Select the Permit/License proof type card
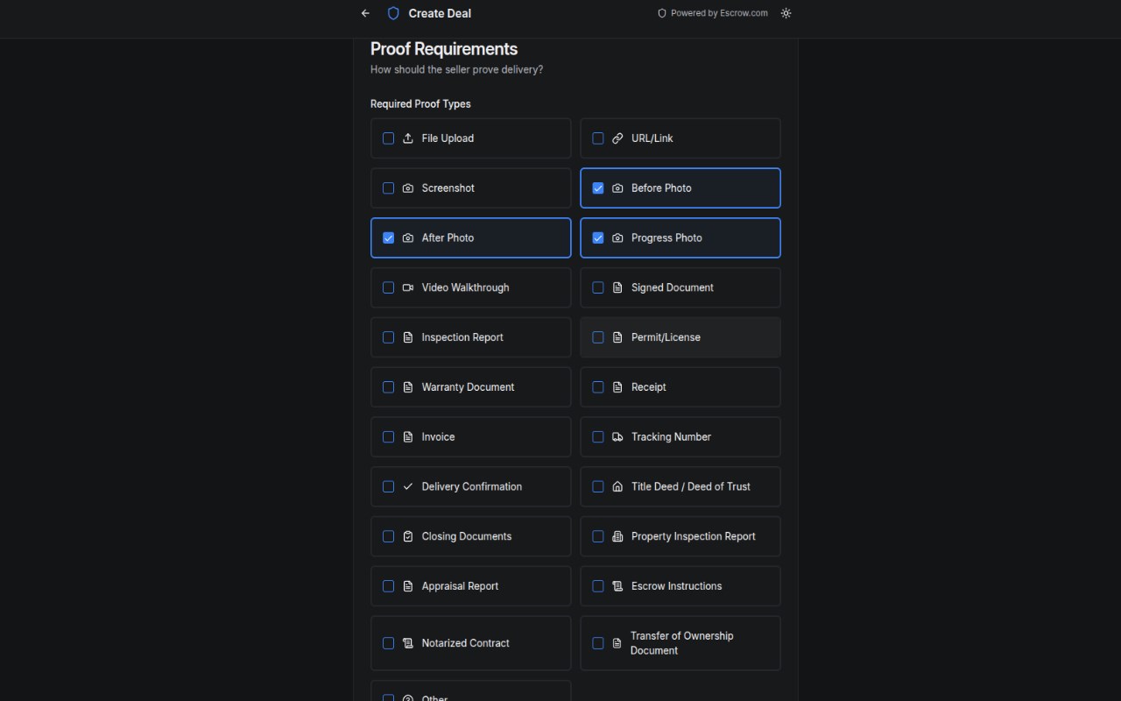The height and width of the screenshot is (701, 1121). pyautogui.click(x=680, y=337)
